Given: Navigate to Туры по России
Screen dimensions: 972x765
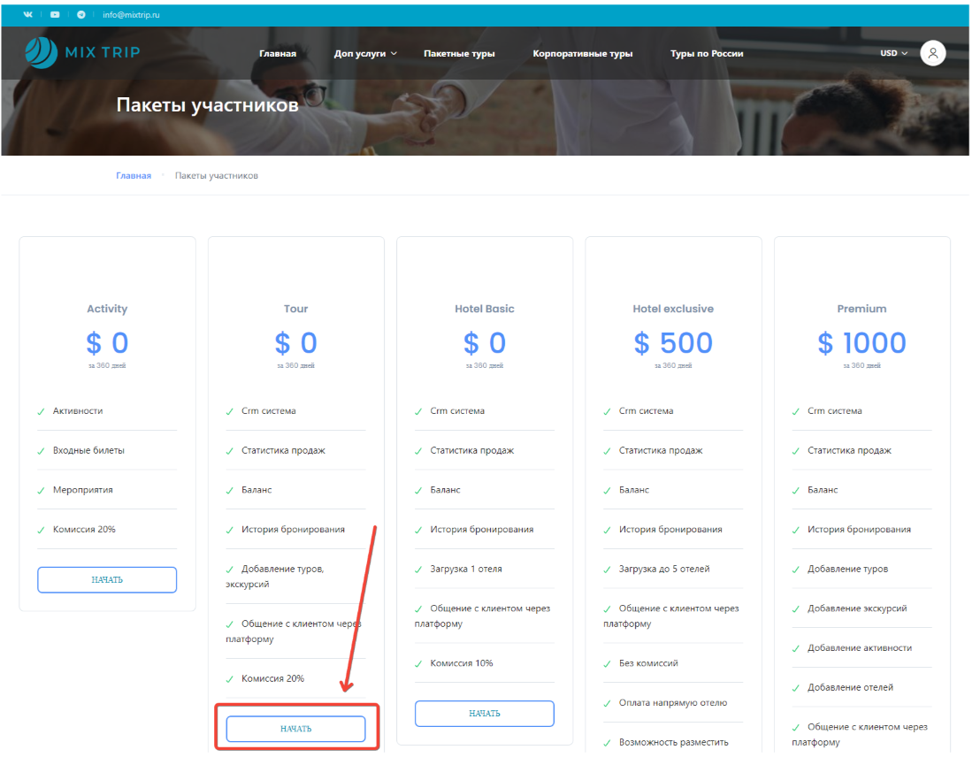Looking at the screenshot, I should [x=707, y=54].
